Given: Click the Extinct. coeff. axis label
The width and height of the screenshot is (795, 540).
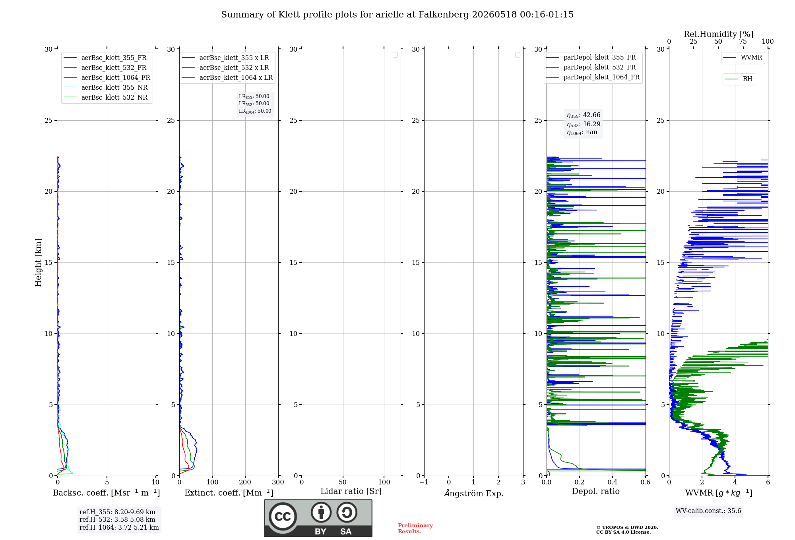Looking at the screenshot, I should click(229, 493).
